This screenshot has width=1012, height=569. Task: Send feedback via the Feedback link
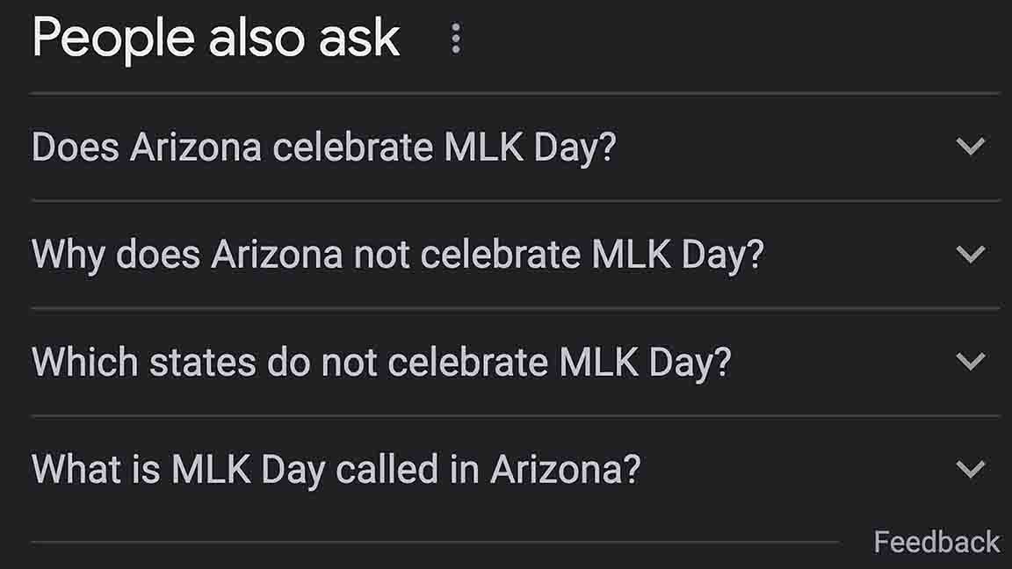(x=936, y=542)
